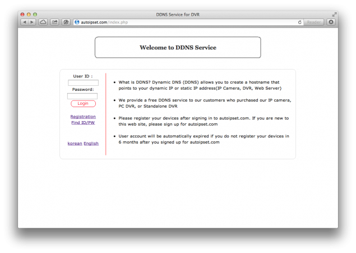Click the 'Please register your devices' text
Viewport: 356px width, 253px height.
click(204, 121)
